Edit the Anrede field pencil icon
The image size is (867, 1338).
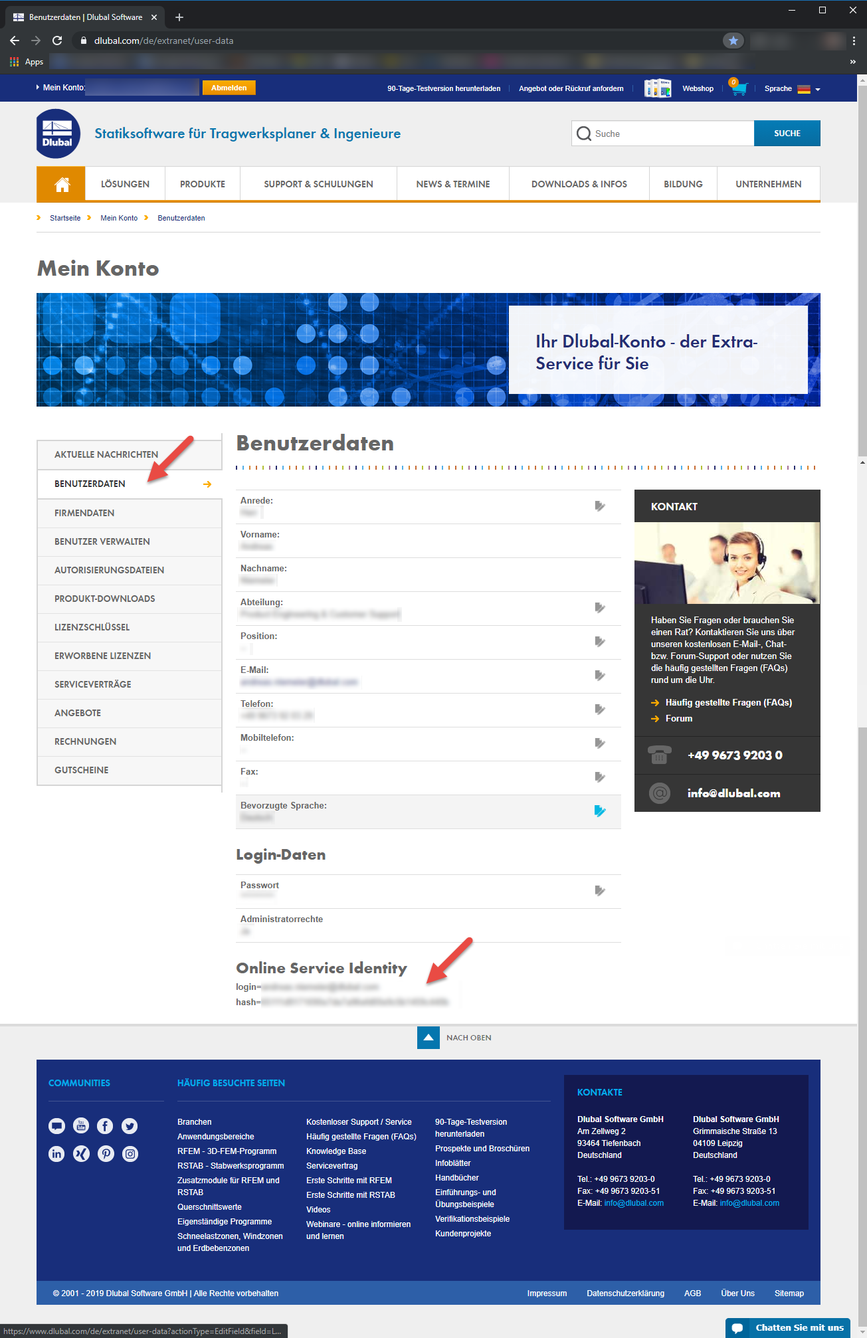600,506
